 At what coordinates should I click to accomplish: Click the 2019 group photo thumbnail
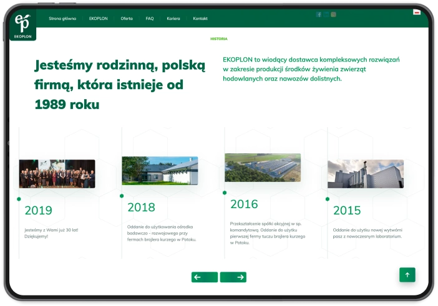click(x=57, y=174)
